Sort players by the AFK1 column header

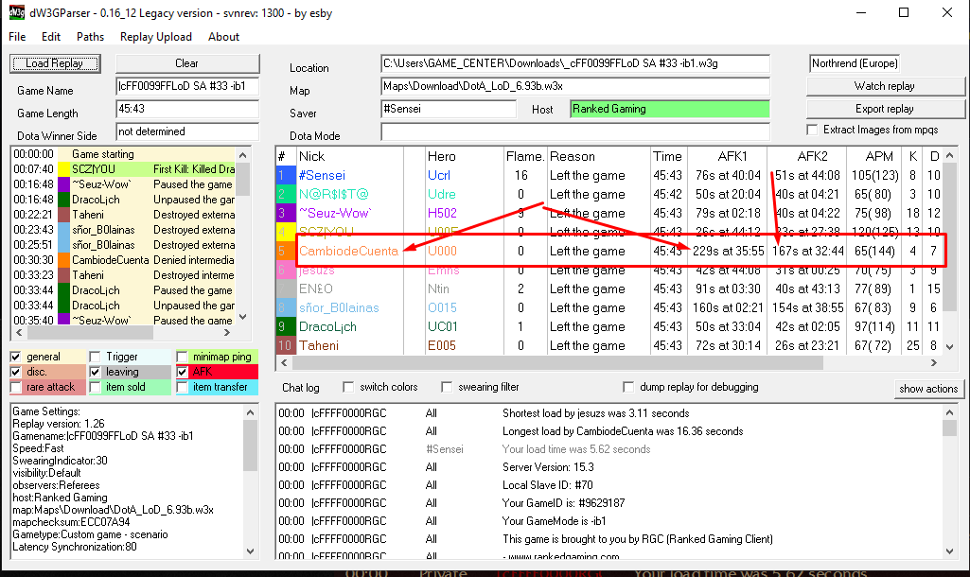click(x=728, y=156)
